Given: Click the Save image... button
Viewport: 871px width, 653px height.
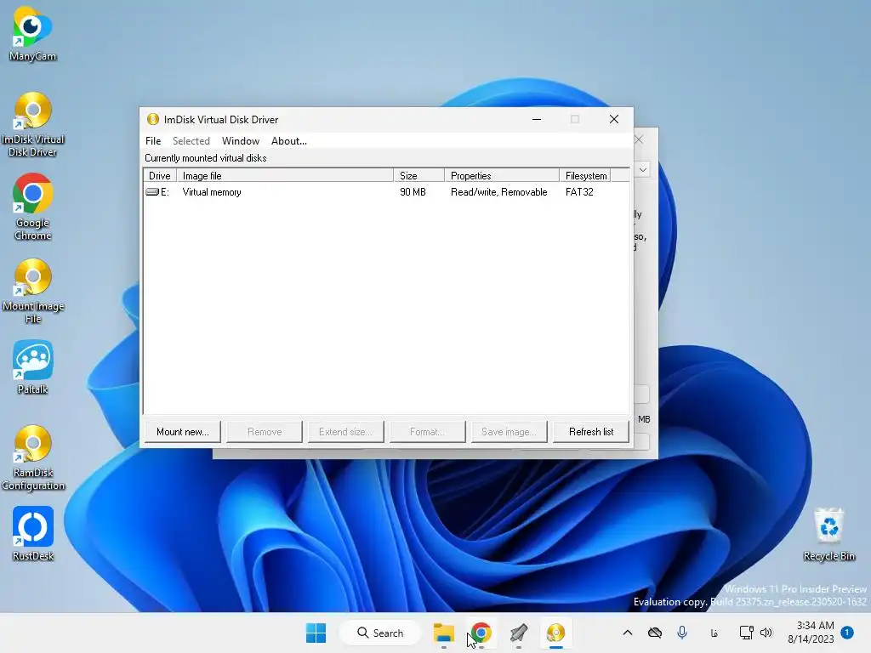Looking at the screenshot, I should click(x=510, y=432).
